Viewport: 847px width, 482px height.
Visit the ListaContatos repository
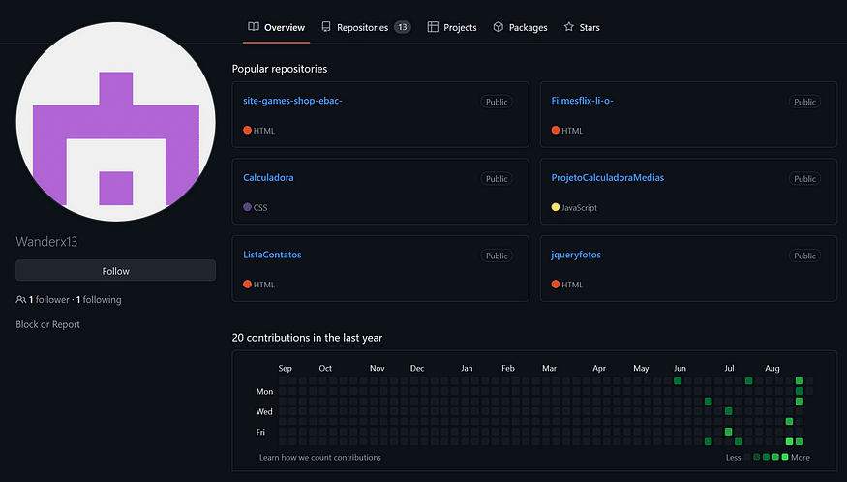pos(272,256)
